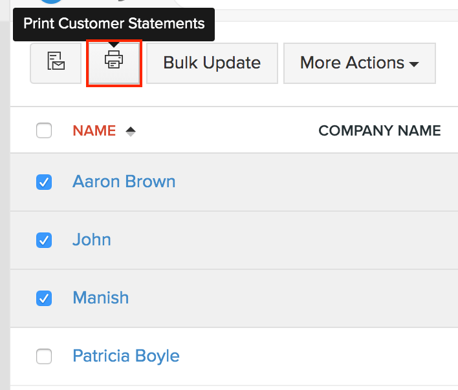
Task: Sort by the NAME column header
Action: click(x=94, y=130)
